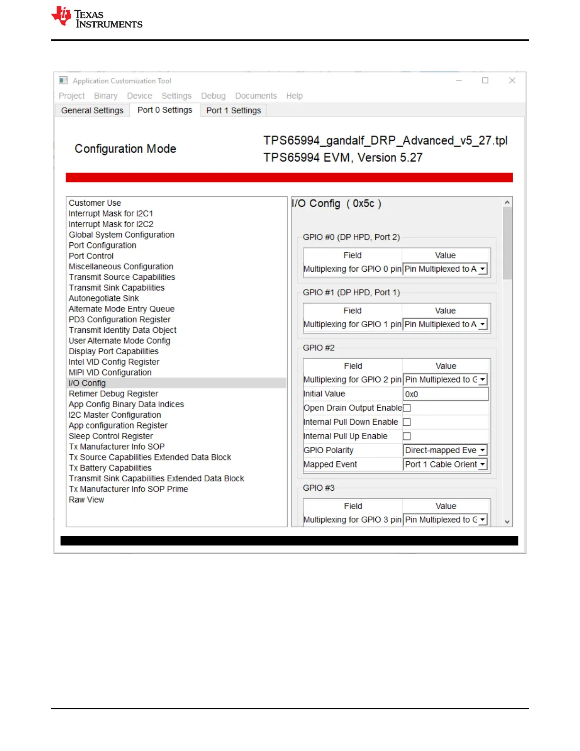
Task: Click the I/O Config panel scrollbar thumb
Action: click(507, 243)
